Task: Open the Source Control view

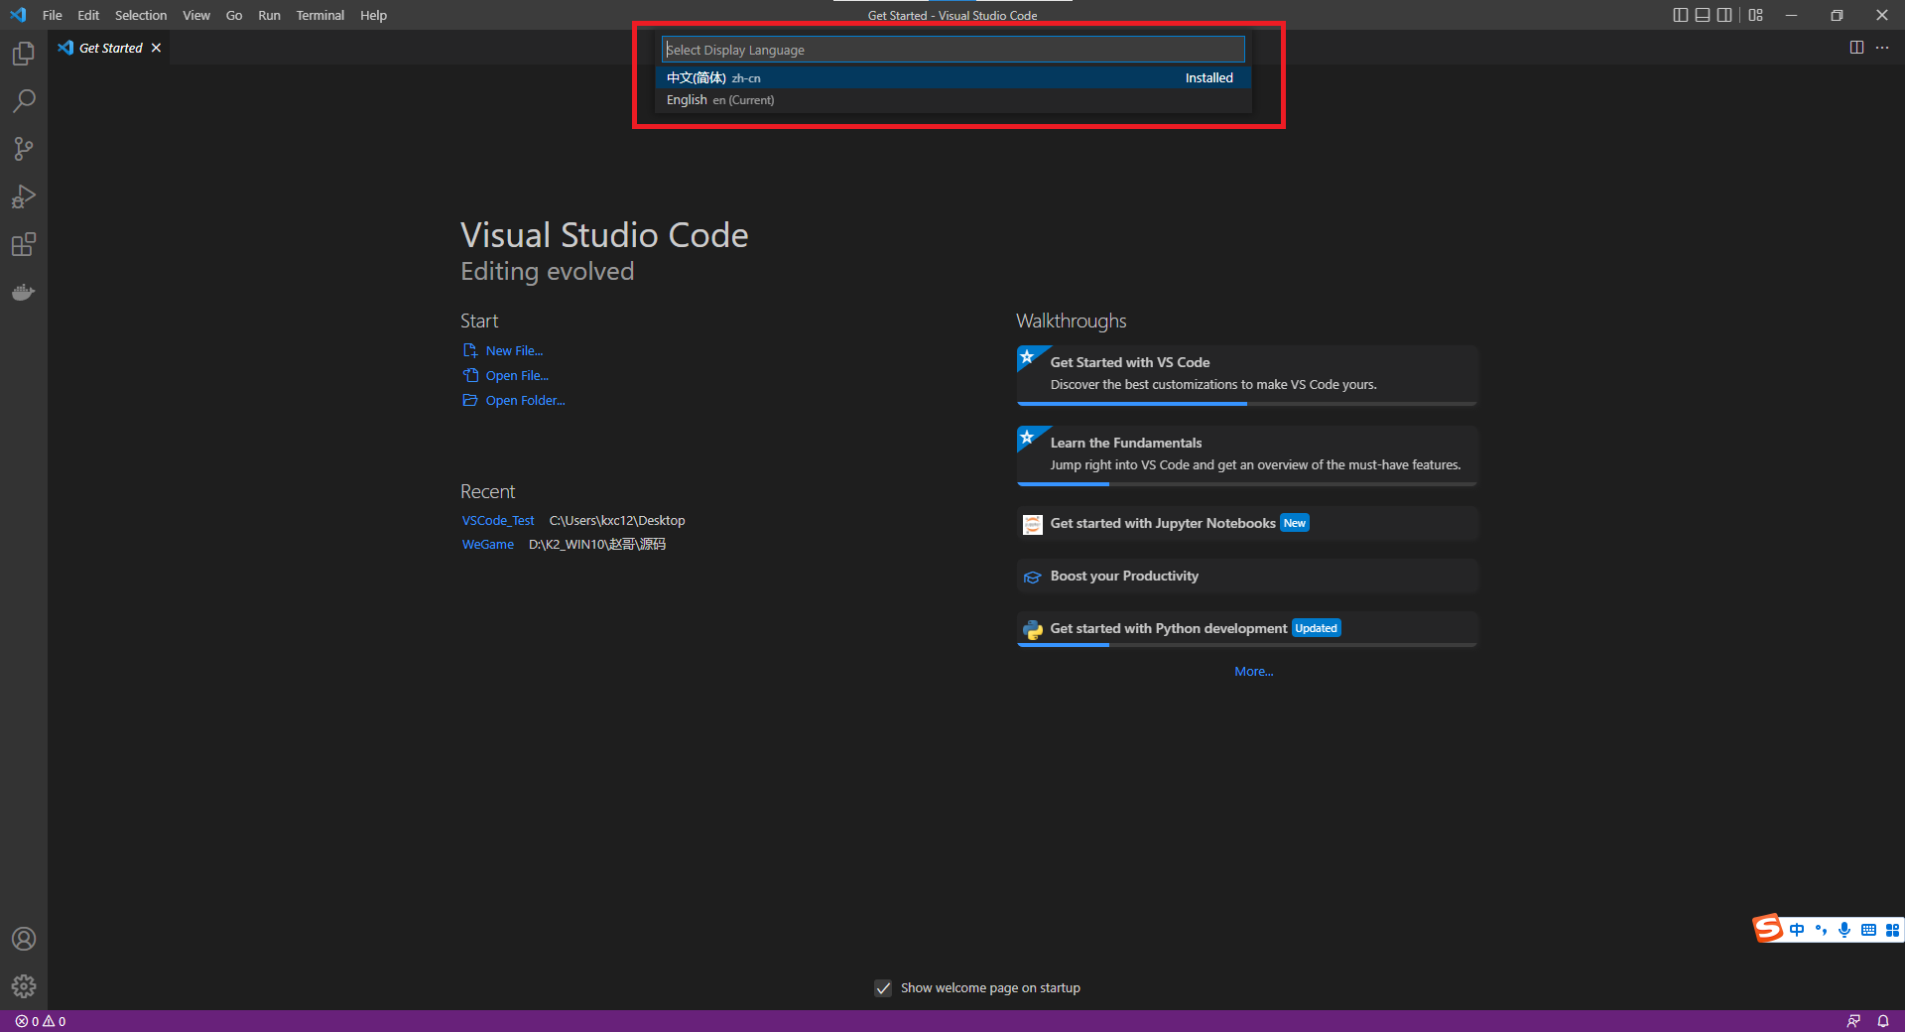Action: click(x=24, y=148)
